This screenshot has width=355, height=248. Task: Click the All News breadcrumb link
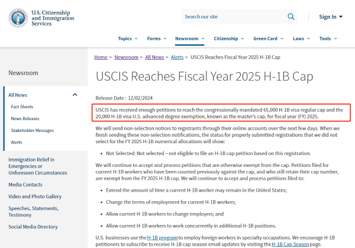(154, 57)
